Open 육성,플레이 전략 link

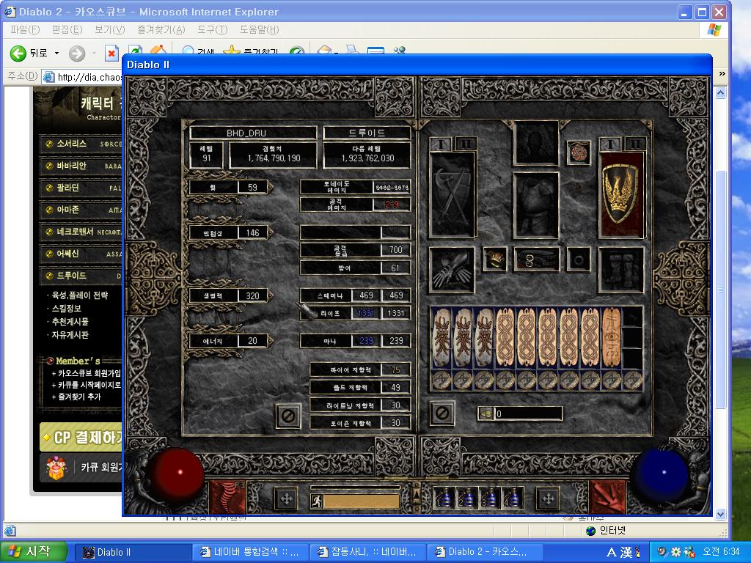80,295
